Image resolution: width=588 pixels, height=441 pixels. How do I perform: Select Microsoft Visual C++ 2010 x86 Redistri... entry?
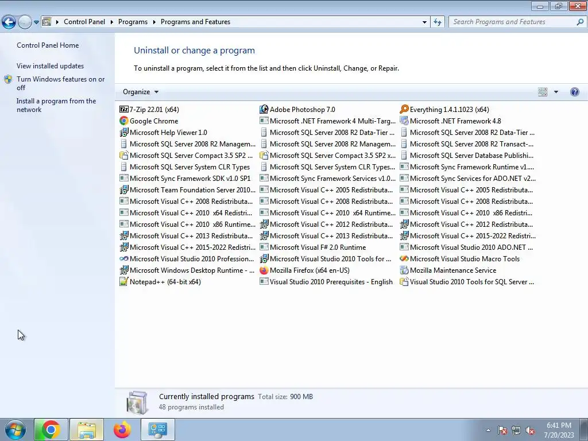(x=466, y=213)
